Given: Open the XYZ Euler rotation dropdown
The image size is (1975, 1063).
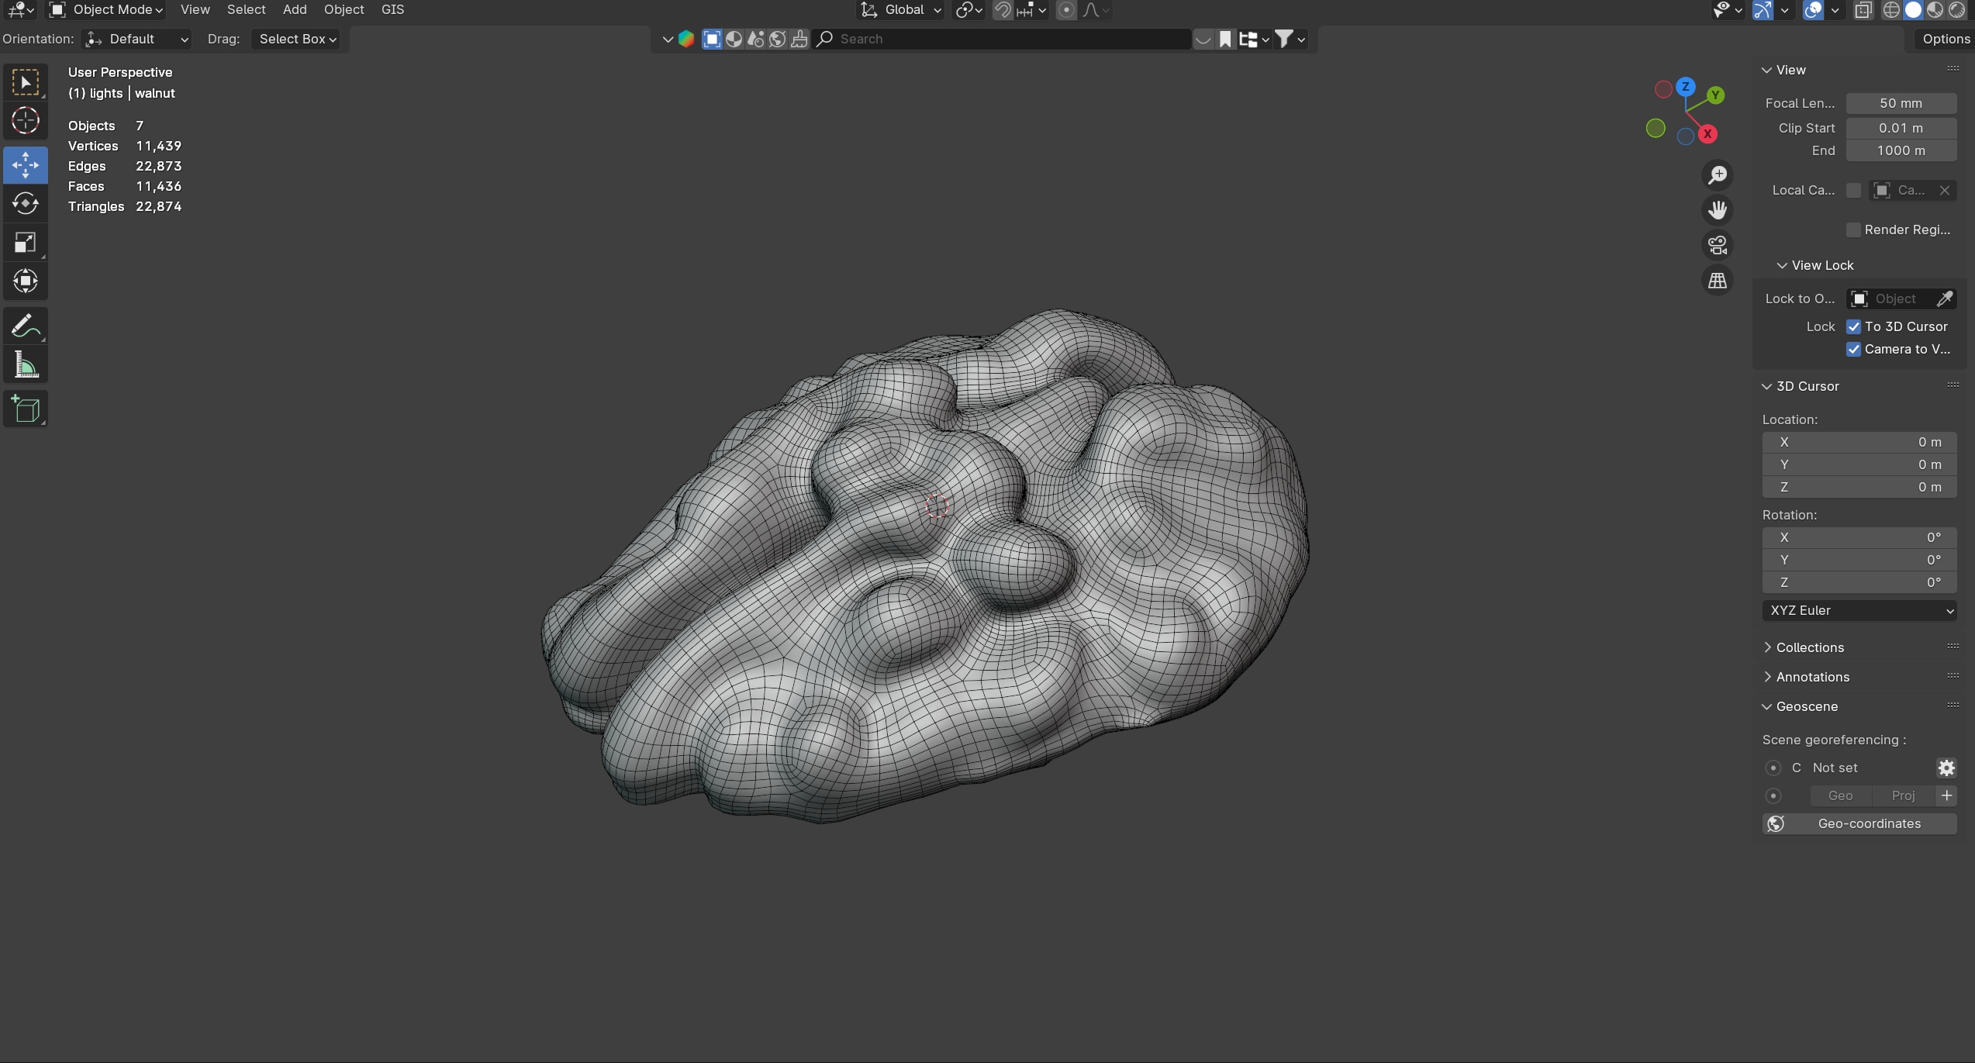Looking at the screenshot, I should point(1859,611).
